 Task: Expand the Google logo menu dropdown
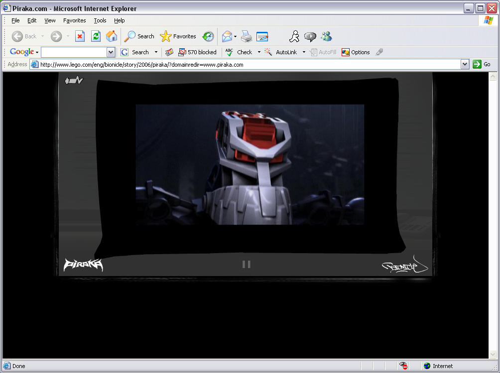pyautogui.click(x=37, y=53)
